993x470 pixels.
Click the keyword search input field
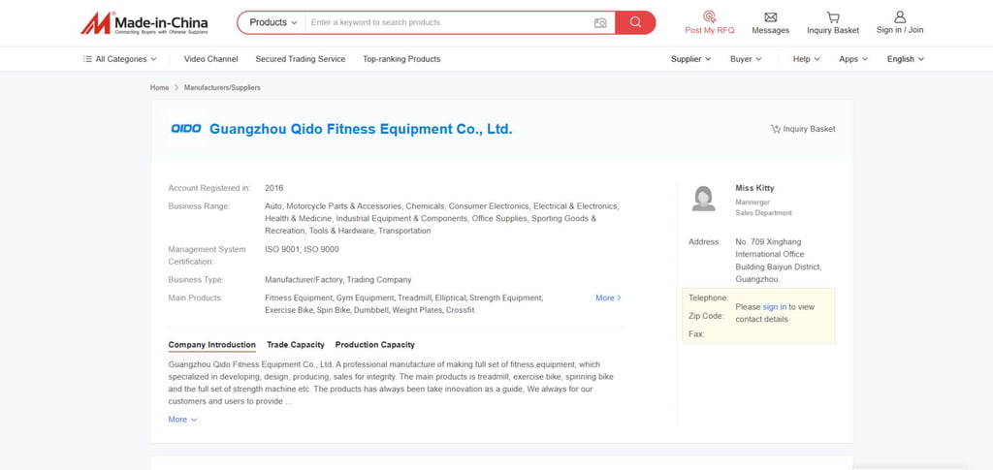point(446,22)
